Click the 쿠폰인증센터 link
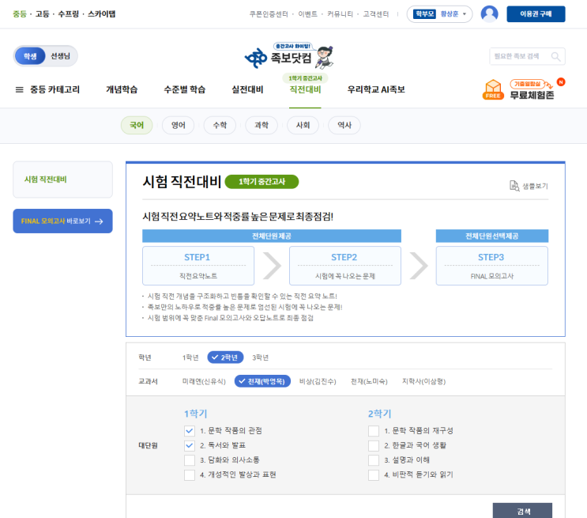This screenshot has height=518, width=587. (269, 14)
